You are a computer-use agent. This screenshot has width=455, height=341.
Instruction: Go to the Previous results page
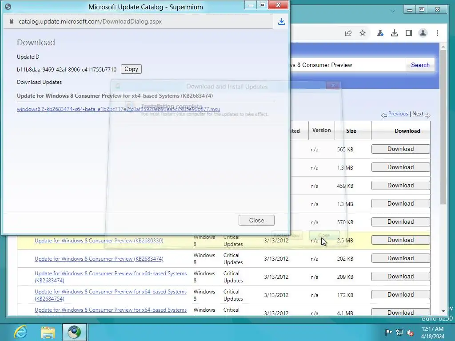coord(398,114)
